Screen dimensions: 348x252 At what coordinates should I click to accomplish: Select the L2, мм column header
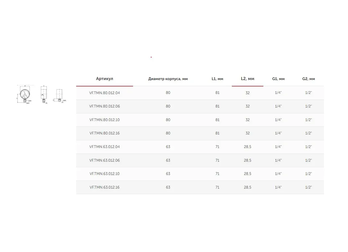click(x=248, y=79)
